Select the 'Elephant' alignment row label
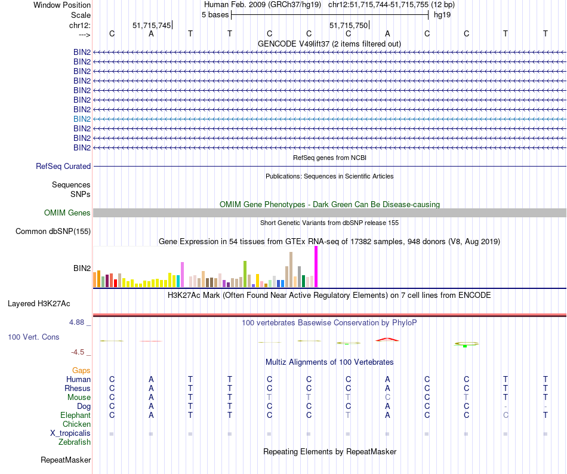 click(x=76, y=415)
